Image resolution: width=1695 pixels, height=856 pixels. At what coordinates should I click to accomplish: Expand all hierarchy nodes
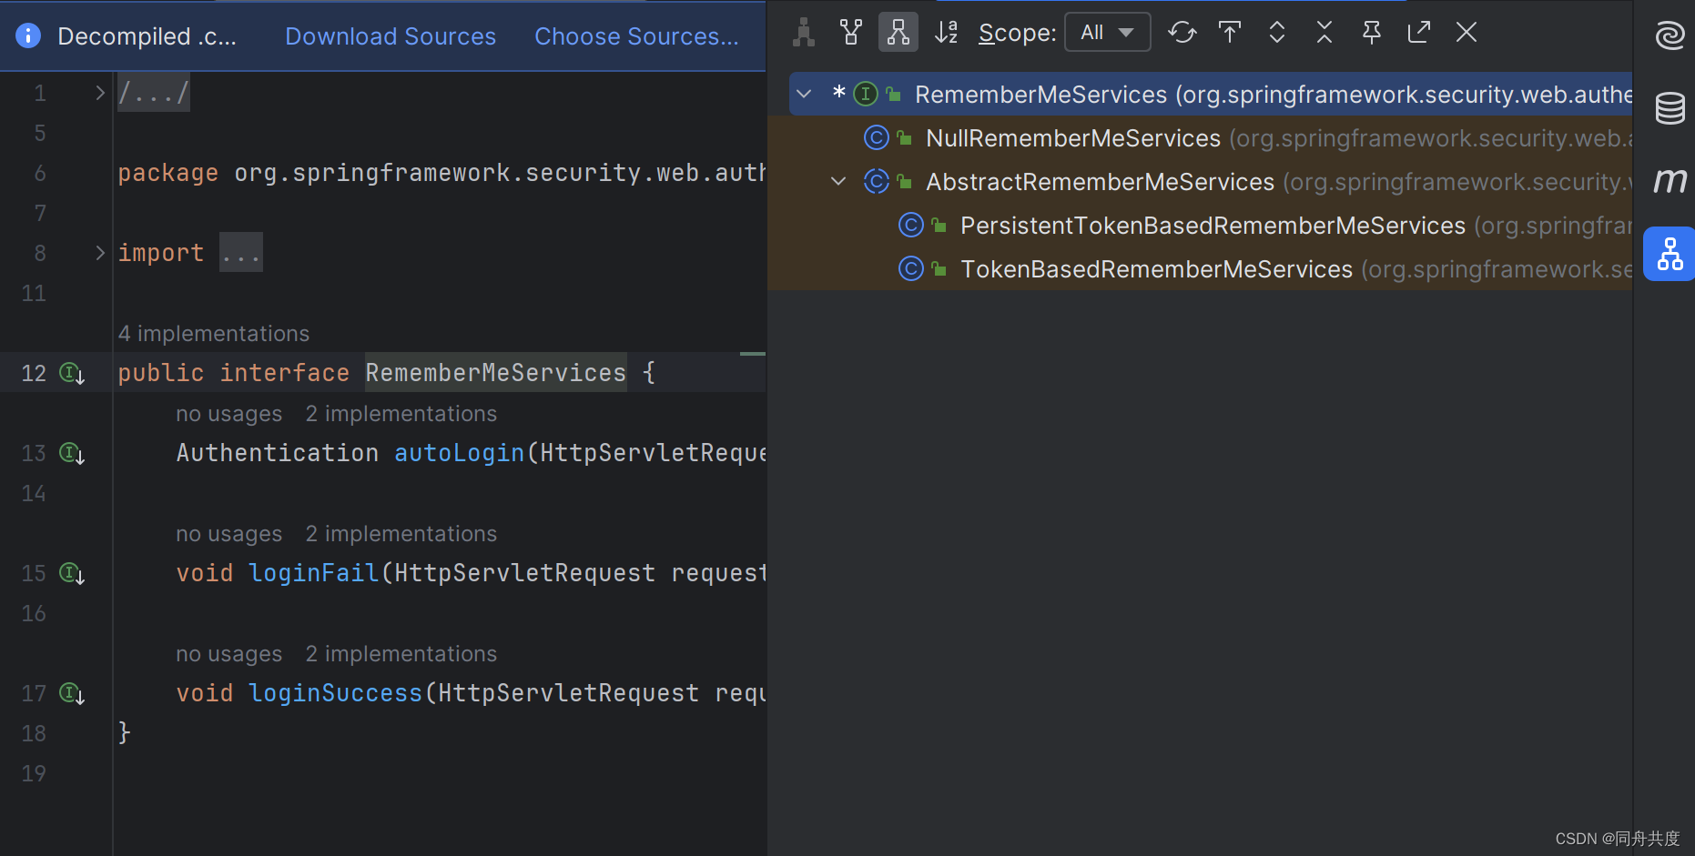click(x=1277, y=33)
